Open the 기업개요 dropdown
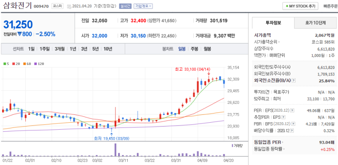The width and height of the screenshot is (338, 165). pos(143,6)
